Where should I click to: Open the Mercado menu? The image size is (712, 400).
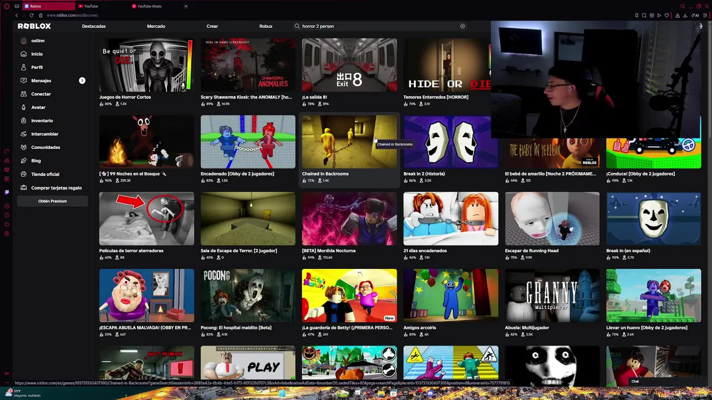point(156,26)
